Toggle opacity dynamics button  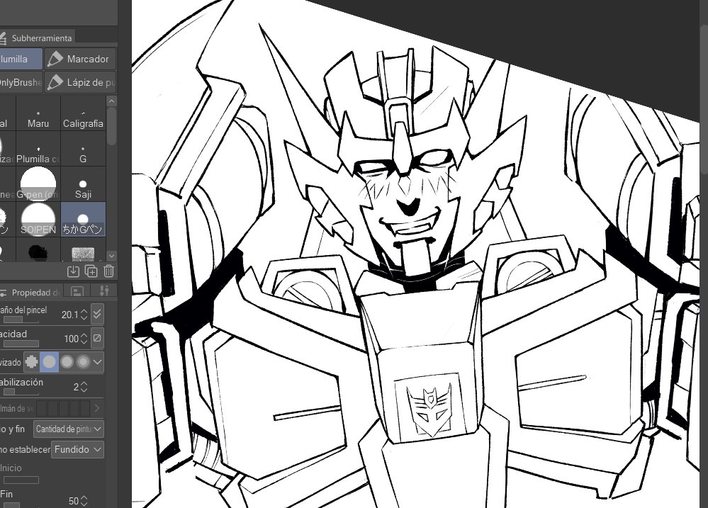(98, 338)
